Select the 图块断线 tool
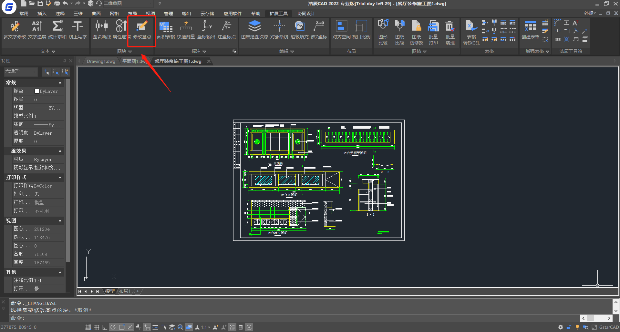This screenshot has width=620, height=332. coord(102,30)
